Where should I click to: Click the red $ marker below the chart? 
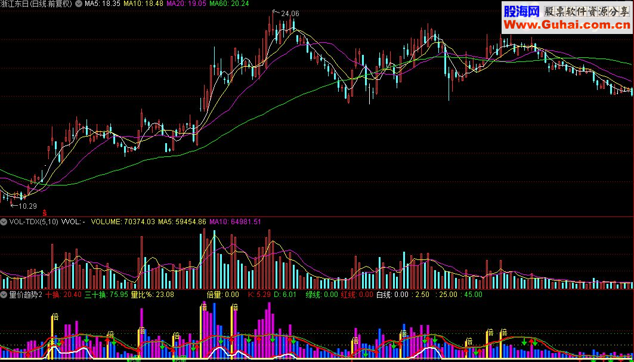45,212
